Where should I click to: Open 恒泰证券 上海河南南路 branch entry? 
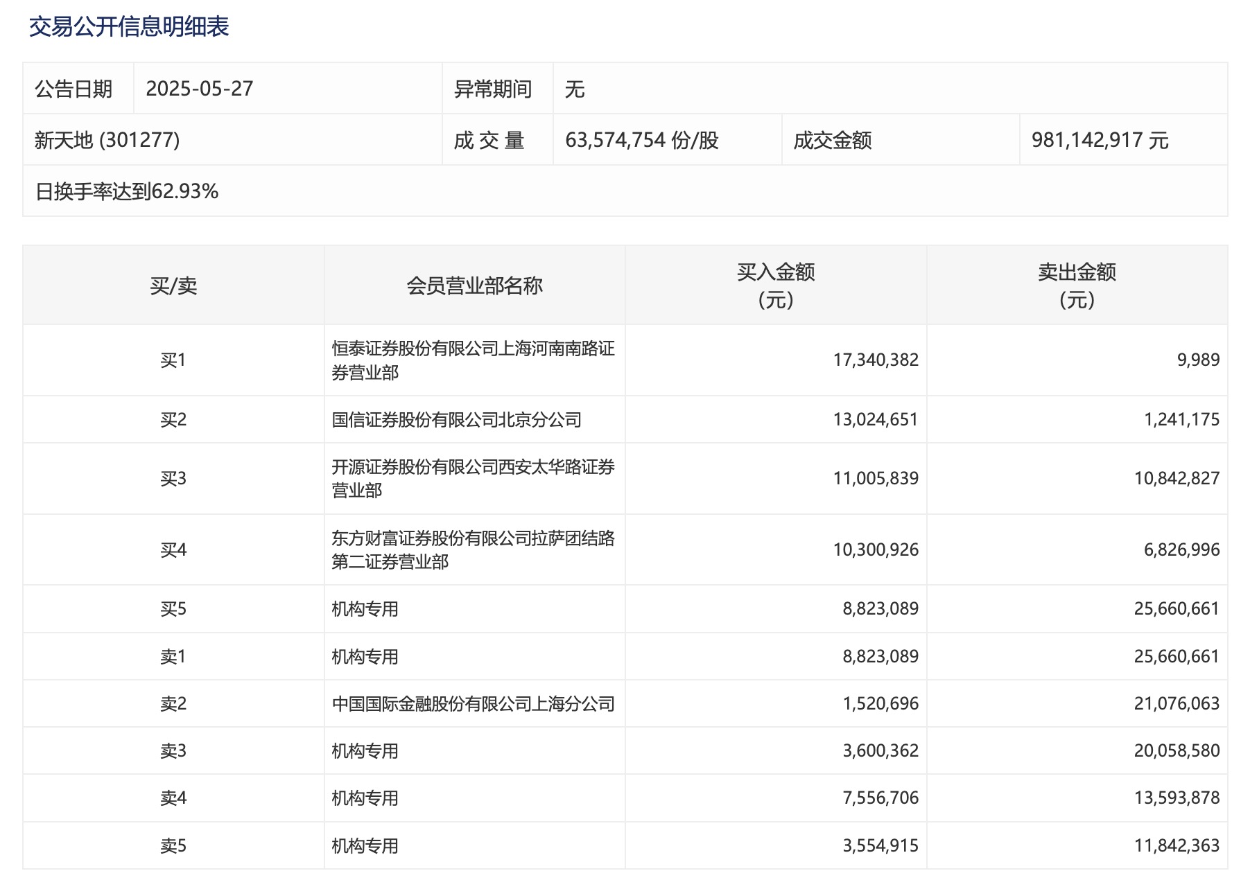click(473, 360)
